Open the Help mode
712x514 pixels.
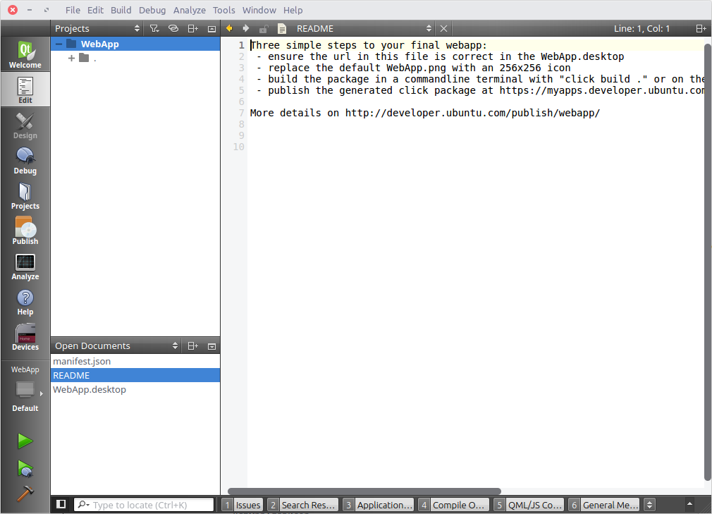(25, 302)
